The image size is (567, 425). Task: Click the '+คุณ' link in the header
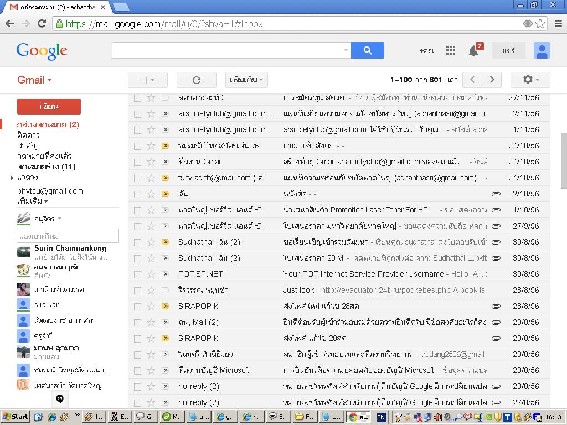click(x=426, y=50)
